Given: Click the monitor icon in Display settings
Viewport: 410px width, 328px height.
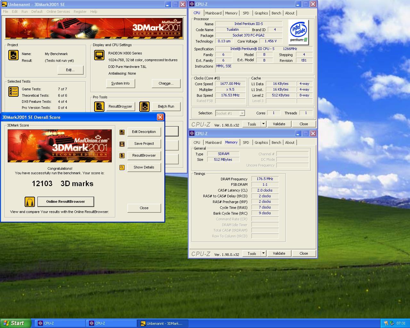Looking at the screenshot, I should point(99,55).
